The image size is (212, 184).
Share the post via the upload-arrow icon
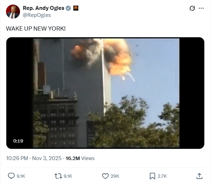[x=199, y=176]
